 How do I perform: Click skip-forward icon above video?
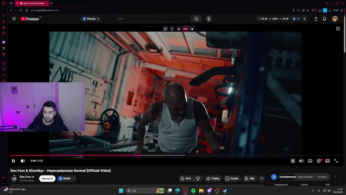179,29
